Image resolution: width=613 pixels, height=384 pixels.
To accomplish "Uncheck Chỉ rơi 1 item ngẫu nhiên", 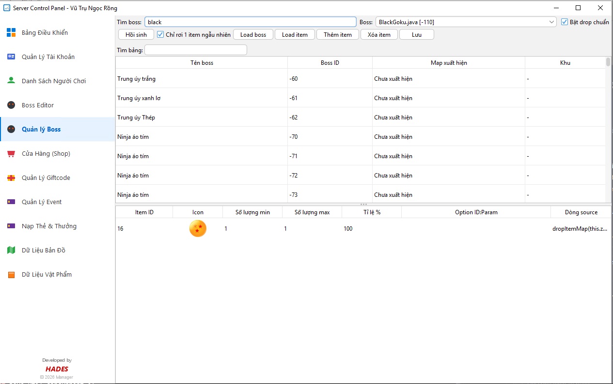I will tap(160, 34).
